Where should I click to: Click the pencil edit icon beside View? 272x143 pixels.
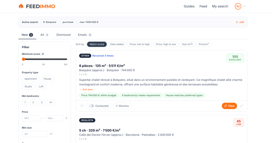point(241,106)
